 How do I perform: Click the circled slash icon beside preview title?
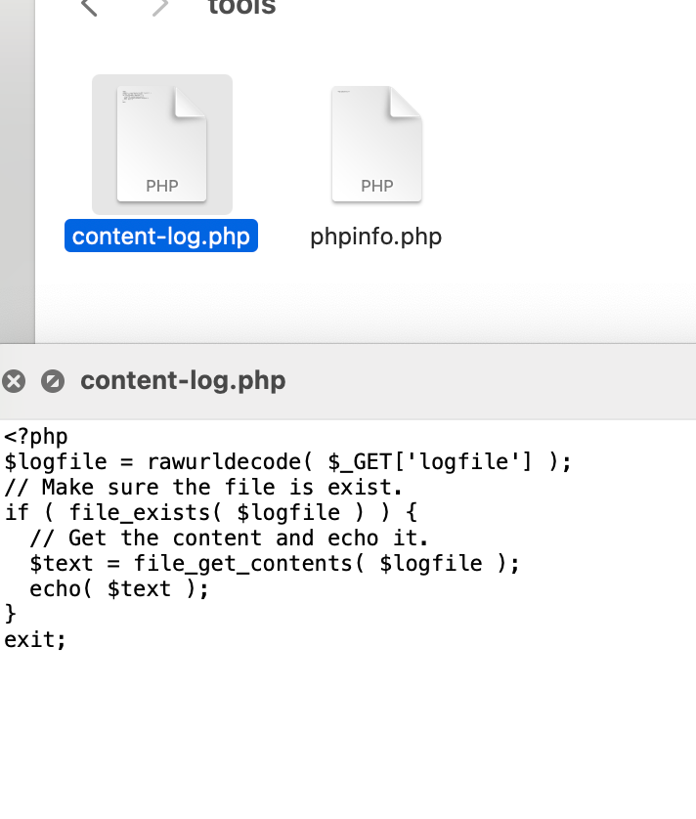coord(53,381)
